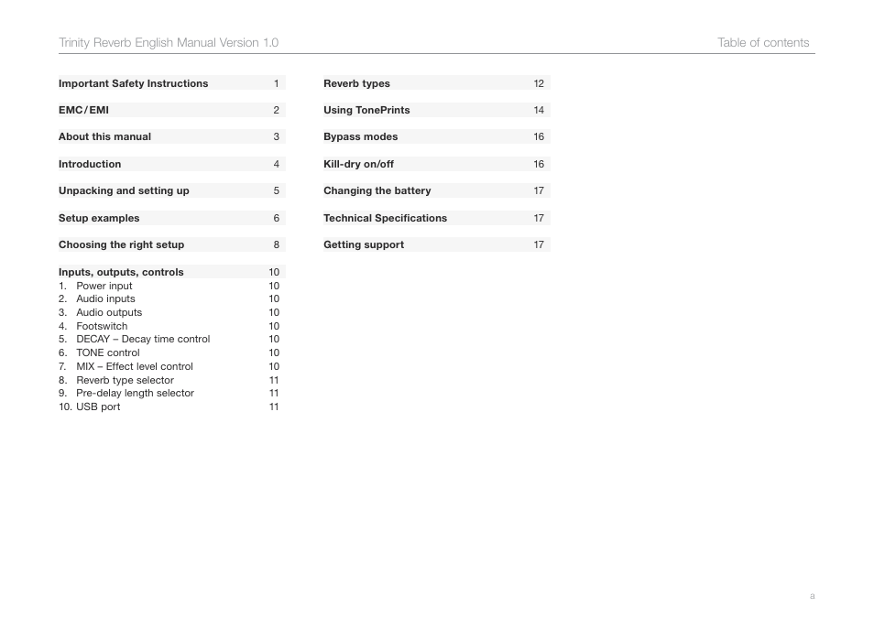
Task: Open the Reverb type selector entry
Action: pyautogui.click(x=169, y=380)
